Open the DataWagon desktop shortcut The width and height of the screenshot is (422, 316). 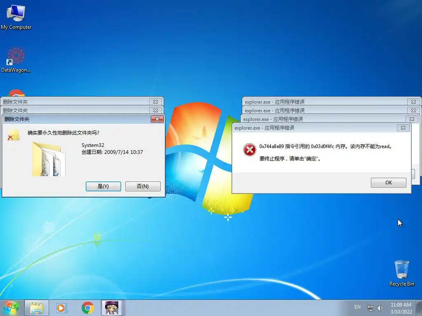(x=16, y=60)
